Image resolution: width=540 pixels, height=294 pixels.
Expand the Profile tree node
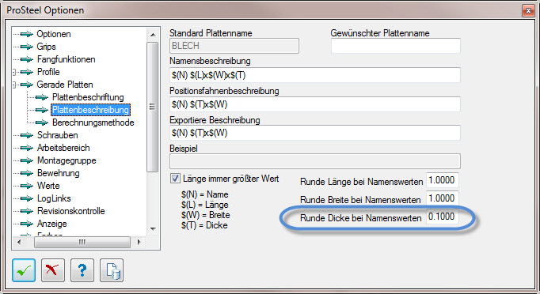[x=14, y=72]
